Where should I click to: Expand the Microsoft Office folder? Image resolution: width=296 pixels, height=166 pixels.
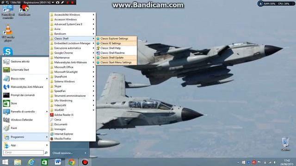[73, 67]
